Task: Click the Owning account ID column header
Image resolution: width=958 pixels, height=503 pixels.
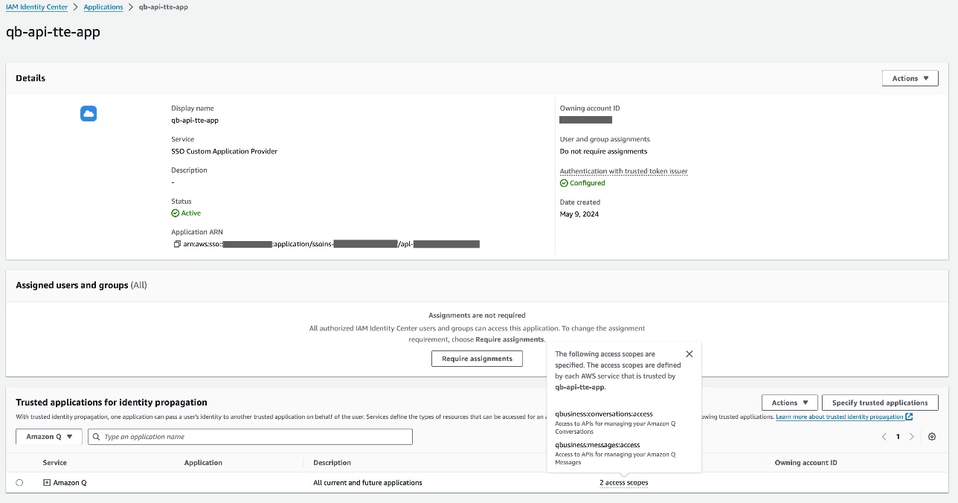Action: (x=806, y=463)
